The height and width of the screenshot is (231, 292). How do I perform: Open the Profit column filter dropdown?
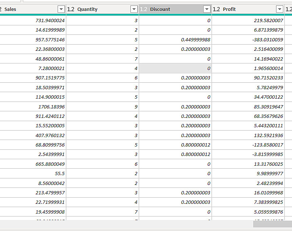pos(280,9)
